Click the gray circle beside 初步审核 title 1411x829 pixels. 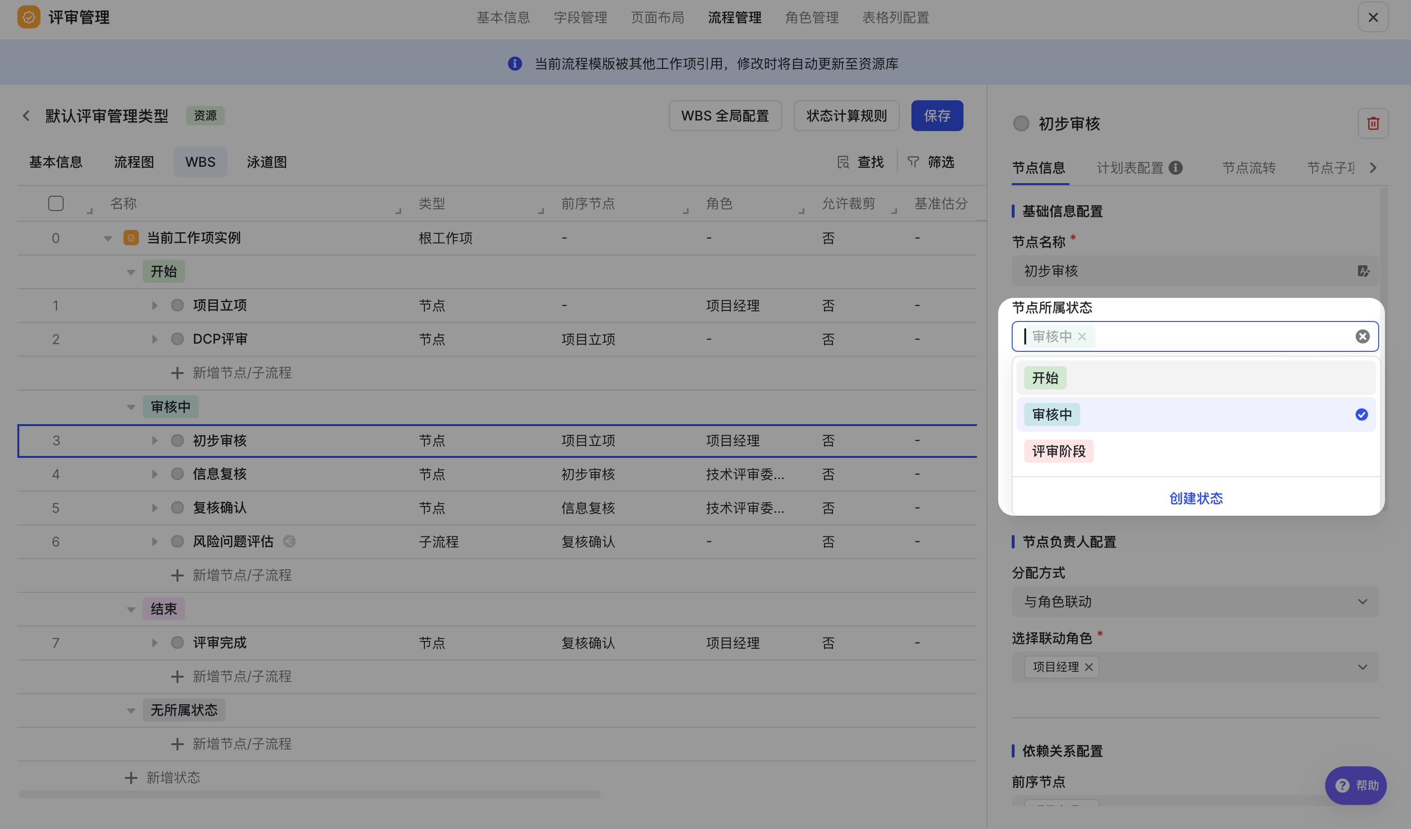pos(1021,124)
